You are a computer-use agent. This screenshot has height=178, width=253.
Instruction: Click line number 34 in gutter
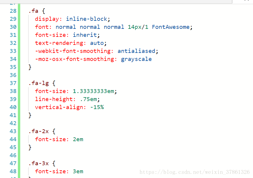[13, 59]
